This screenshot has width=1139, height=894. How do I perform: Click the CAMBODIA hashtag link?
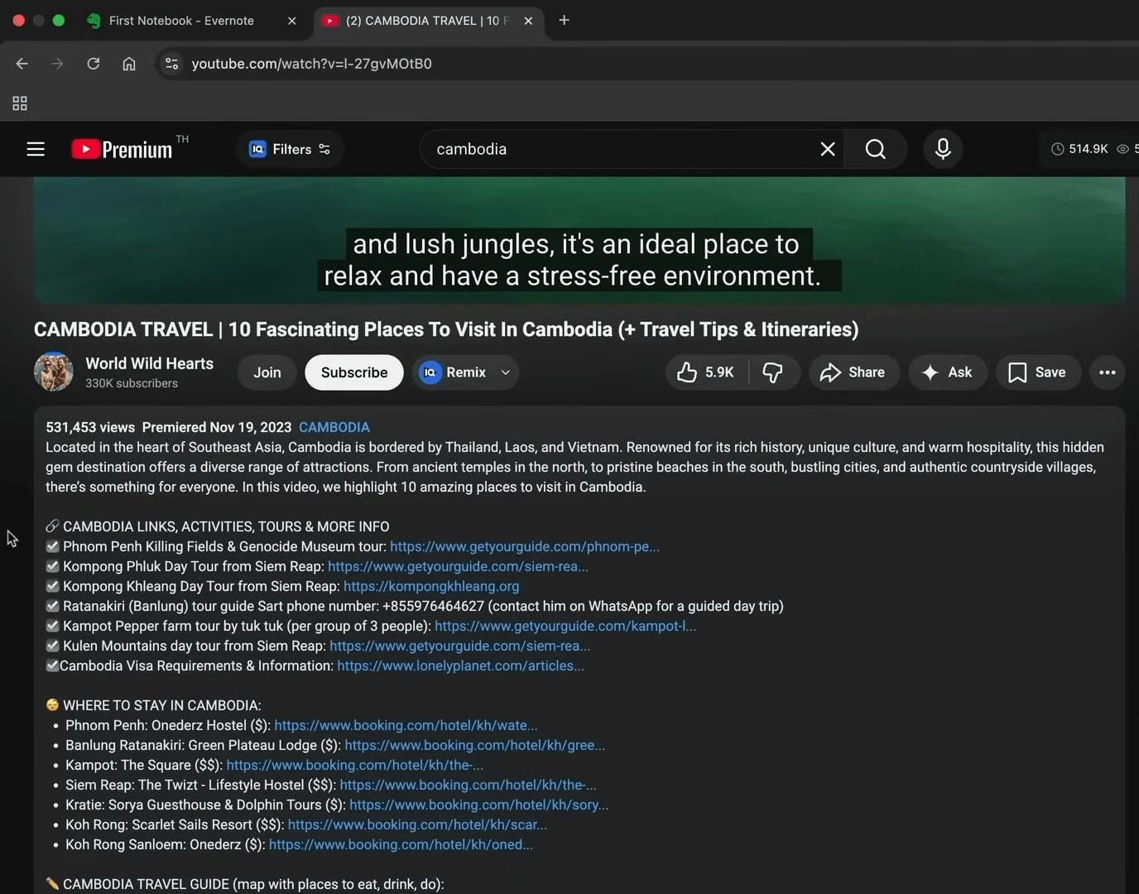[x=334, y=427]
